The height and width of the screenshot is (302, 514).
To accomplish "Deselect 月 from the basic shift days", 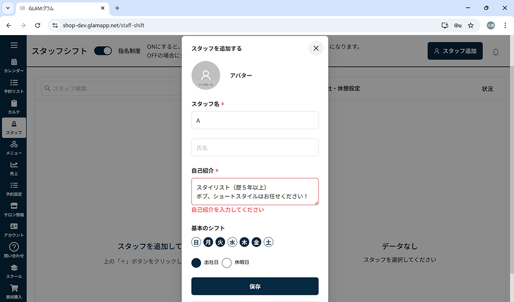I will pos(208,242).
